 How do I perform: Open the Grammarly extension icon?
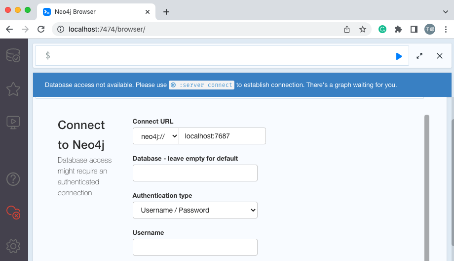pos(382,29)
